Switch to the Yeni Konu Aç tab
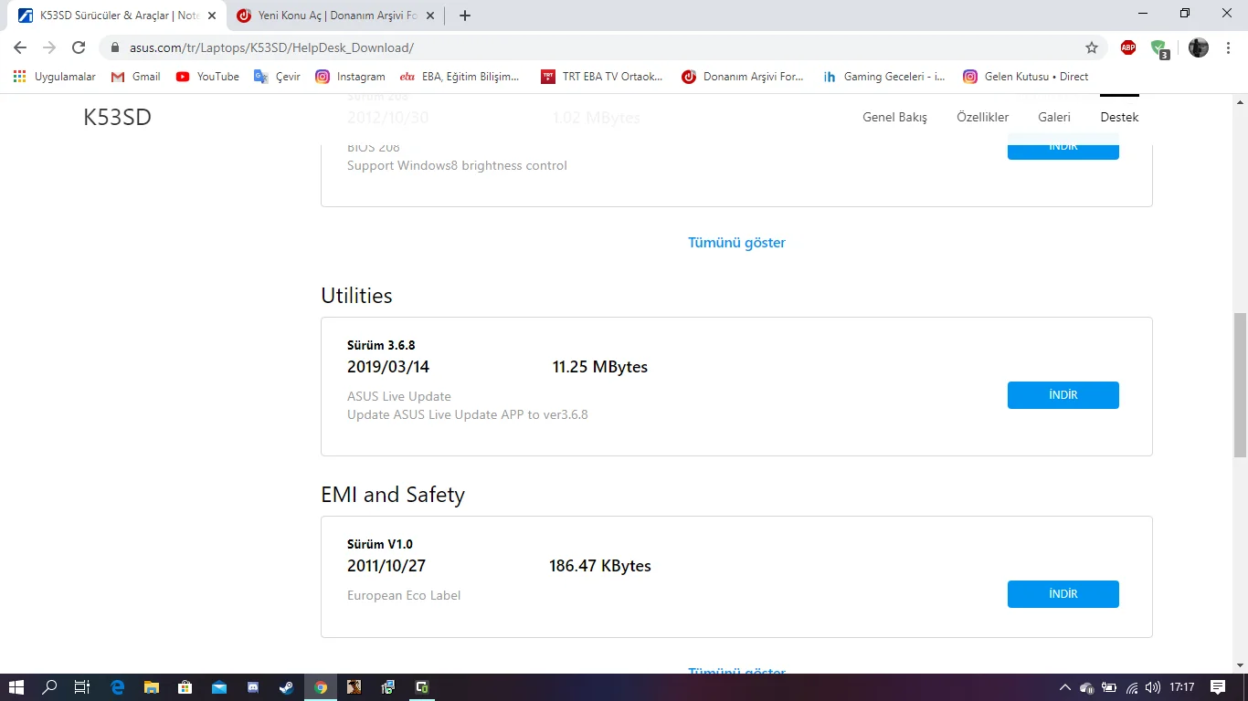This screenshot has width=1248, height=701. click(x=333, y=16)
